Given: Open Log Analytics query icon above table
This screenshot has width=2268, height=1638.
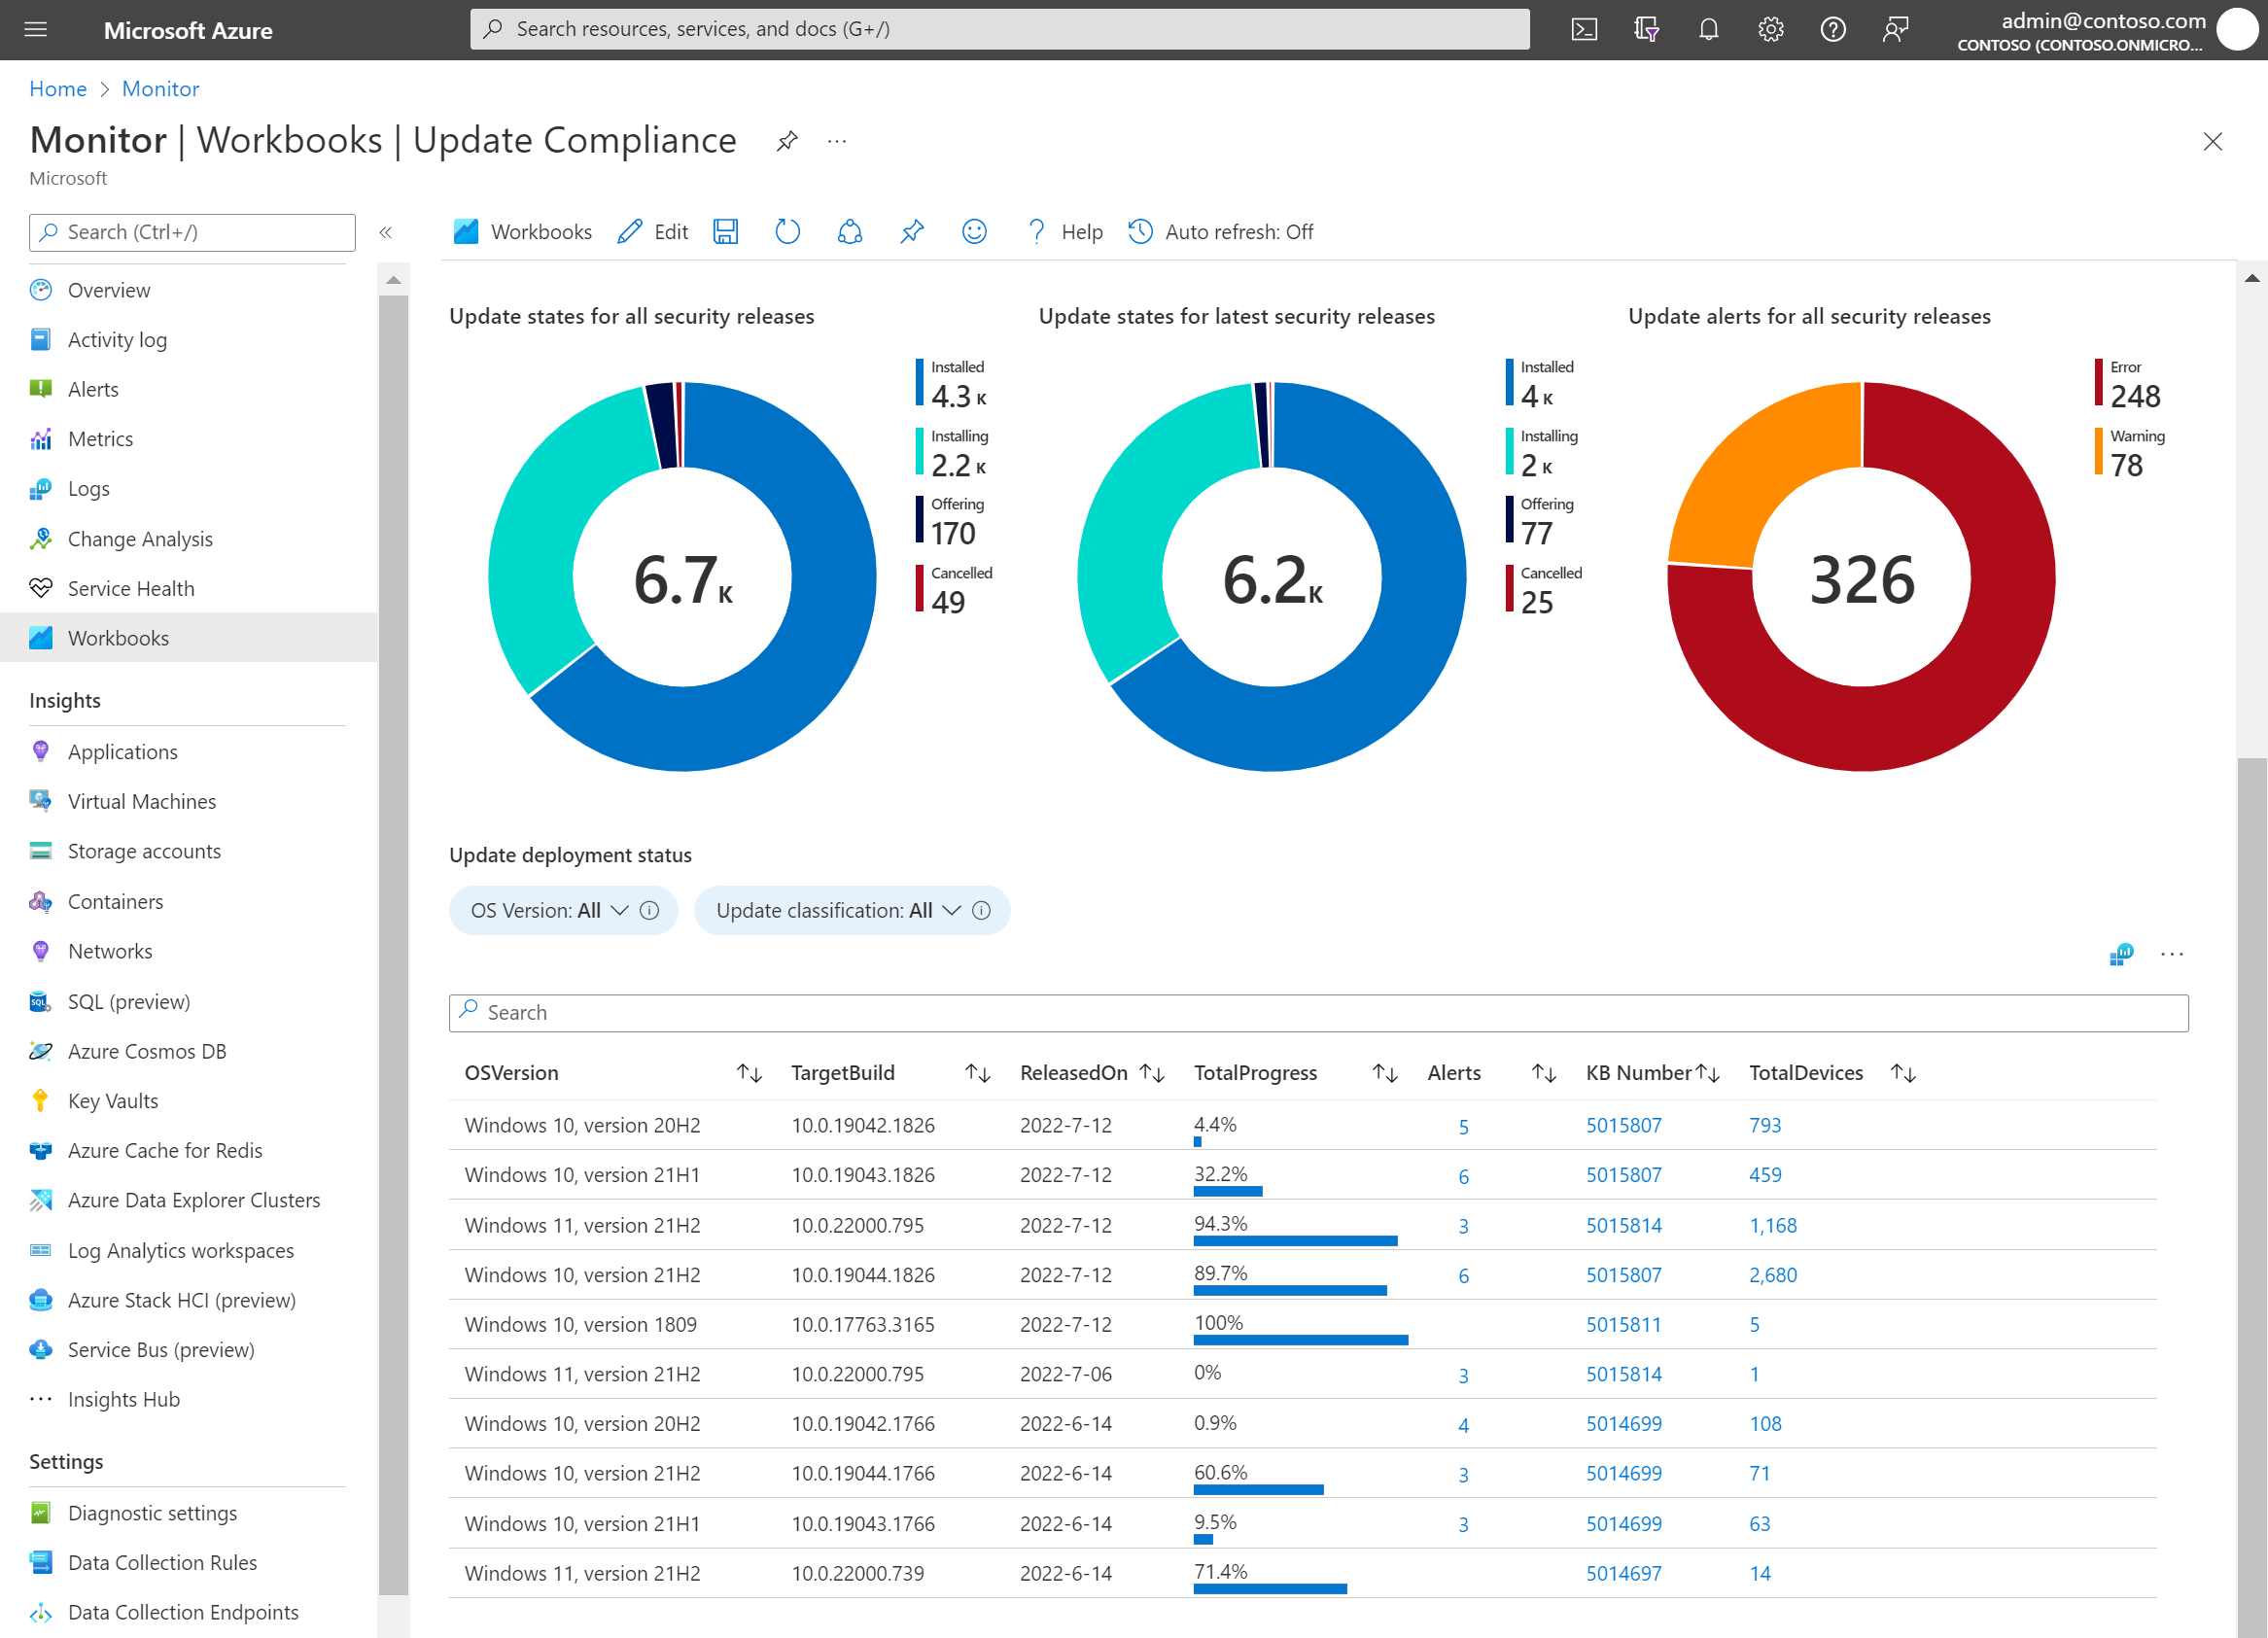Looking at the screenshot, I should pos(2120,954).
